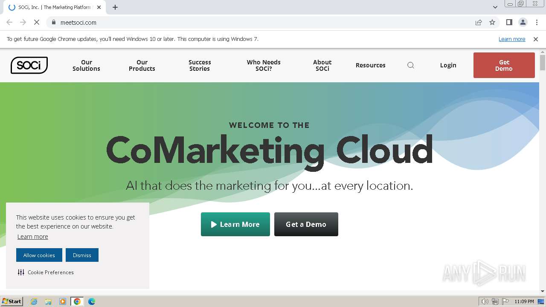Open the Resources menu
Viewport: 546px width, 307px height.
pyautogui.click(x=370, y=65)
